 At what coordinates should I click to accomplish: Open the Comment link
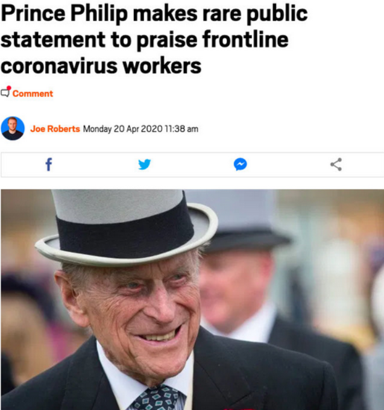click(x=33, y=93)
